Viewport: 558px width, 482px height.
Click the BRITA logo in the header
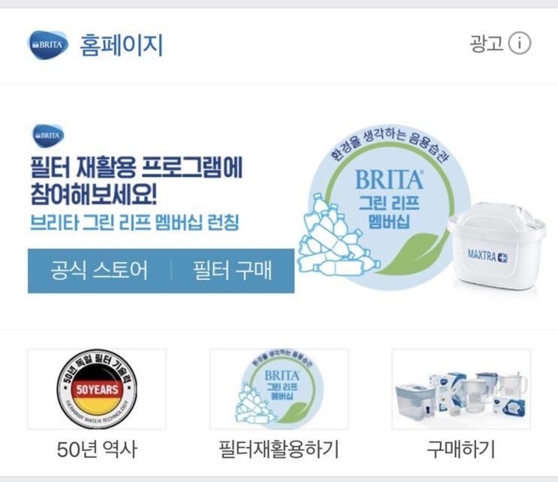click(x=47, y=45)
